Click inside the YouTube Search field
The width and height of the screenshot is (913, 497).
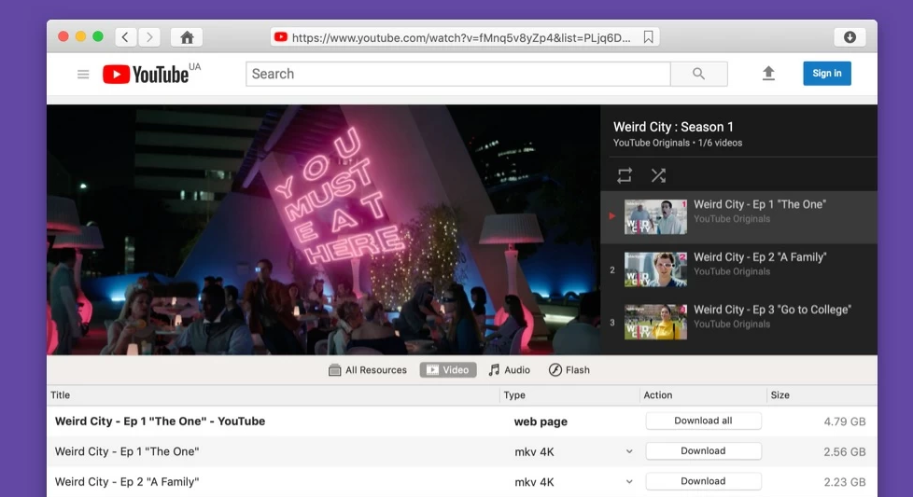point(458,74)
